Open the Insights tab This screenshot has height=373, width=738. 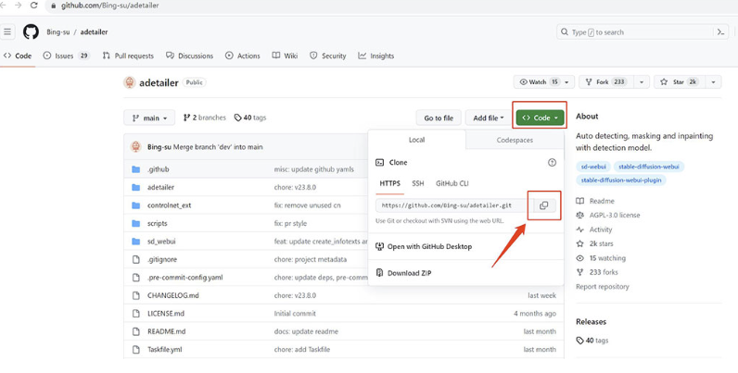pyautogui.click(x=376, y=56)
